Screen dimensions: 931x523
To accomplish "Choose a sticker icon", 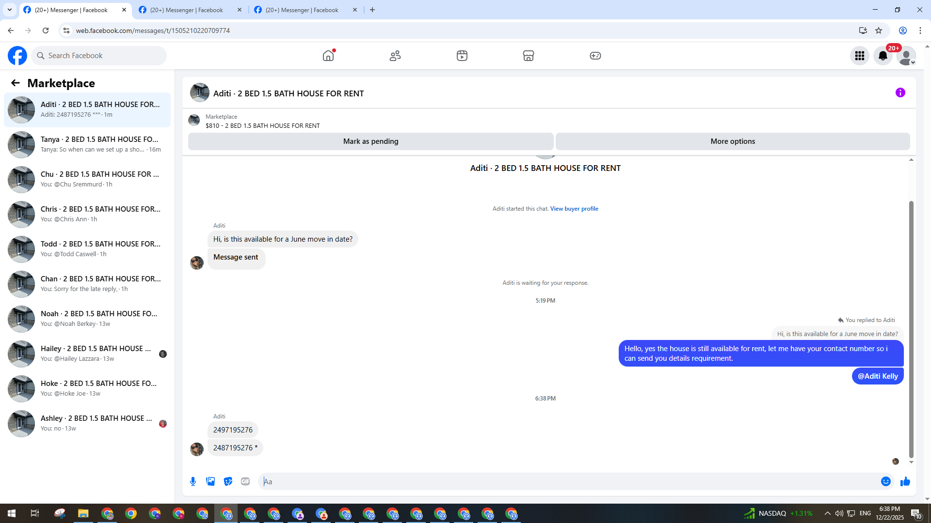I will pyautogui.click(x=228, y=481).
